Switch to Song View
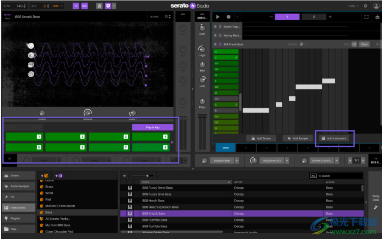 [x=376, y=202]
